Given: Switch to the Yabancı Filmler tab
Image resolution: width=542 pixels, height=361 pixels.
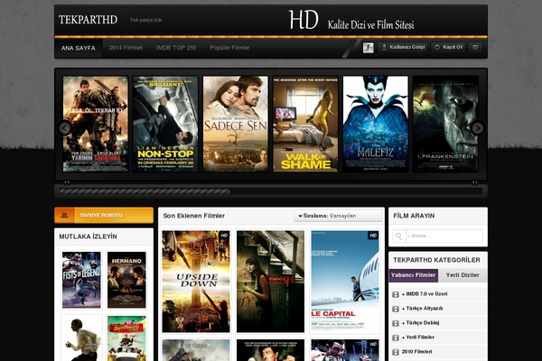Looking at the screenshot, I should pyautogui.click(x=414, y=275).
